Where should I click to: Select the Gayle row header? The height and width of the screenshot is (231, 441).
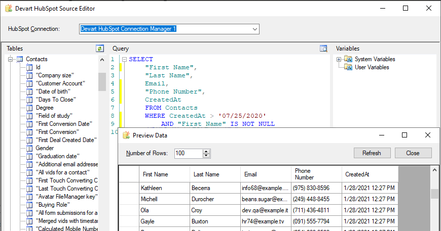(x=129, y=221)
